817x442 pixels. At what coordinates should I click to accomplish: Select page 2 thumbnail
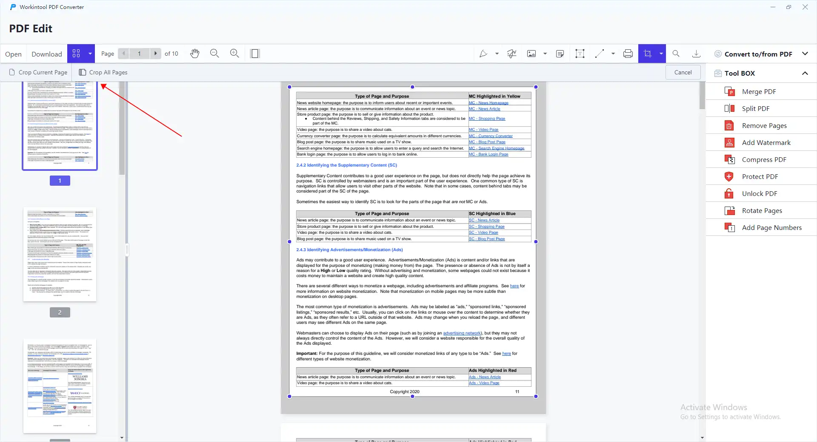click(60, 254)
